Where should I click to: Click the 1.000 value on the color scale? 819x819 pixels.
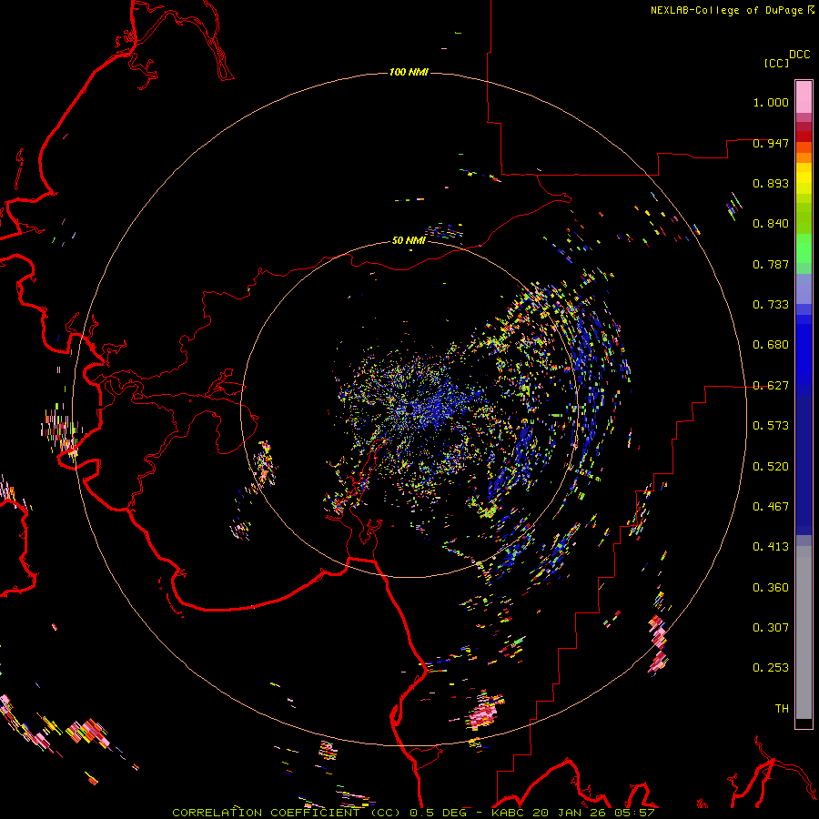tap(771, 102)
